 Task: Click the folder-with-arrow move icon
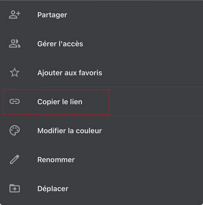click(15, 188)
